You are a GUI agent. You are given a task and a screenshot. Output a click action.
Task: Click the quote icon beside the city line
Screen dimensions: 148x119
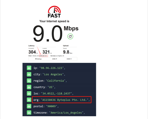[29, 74]
